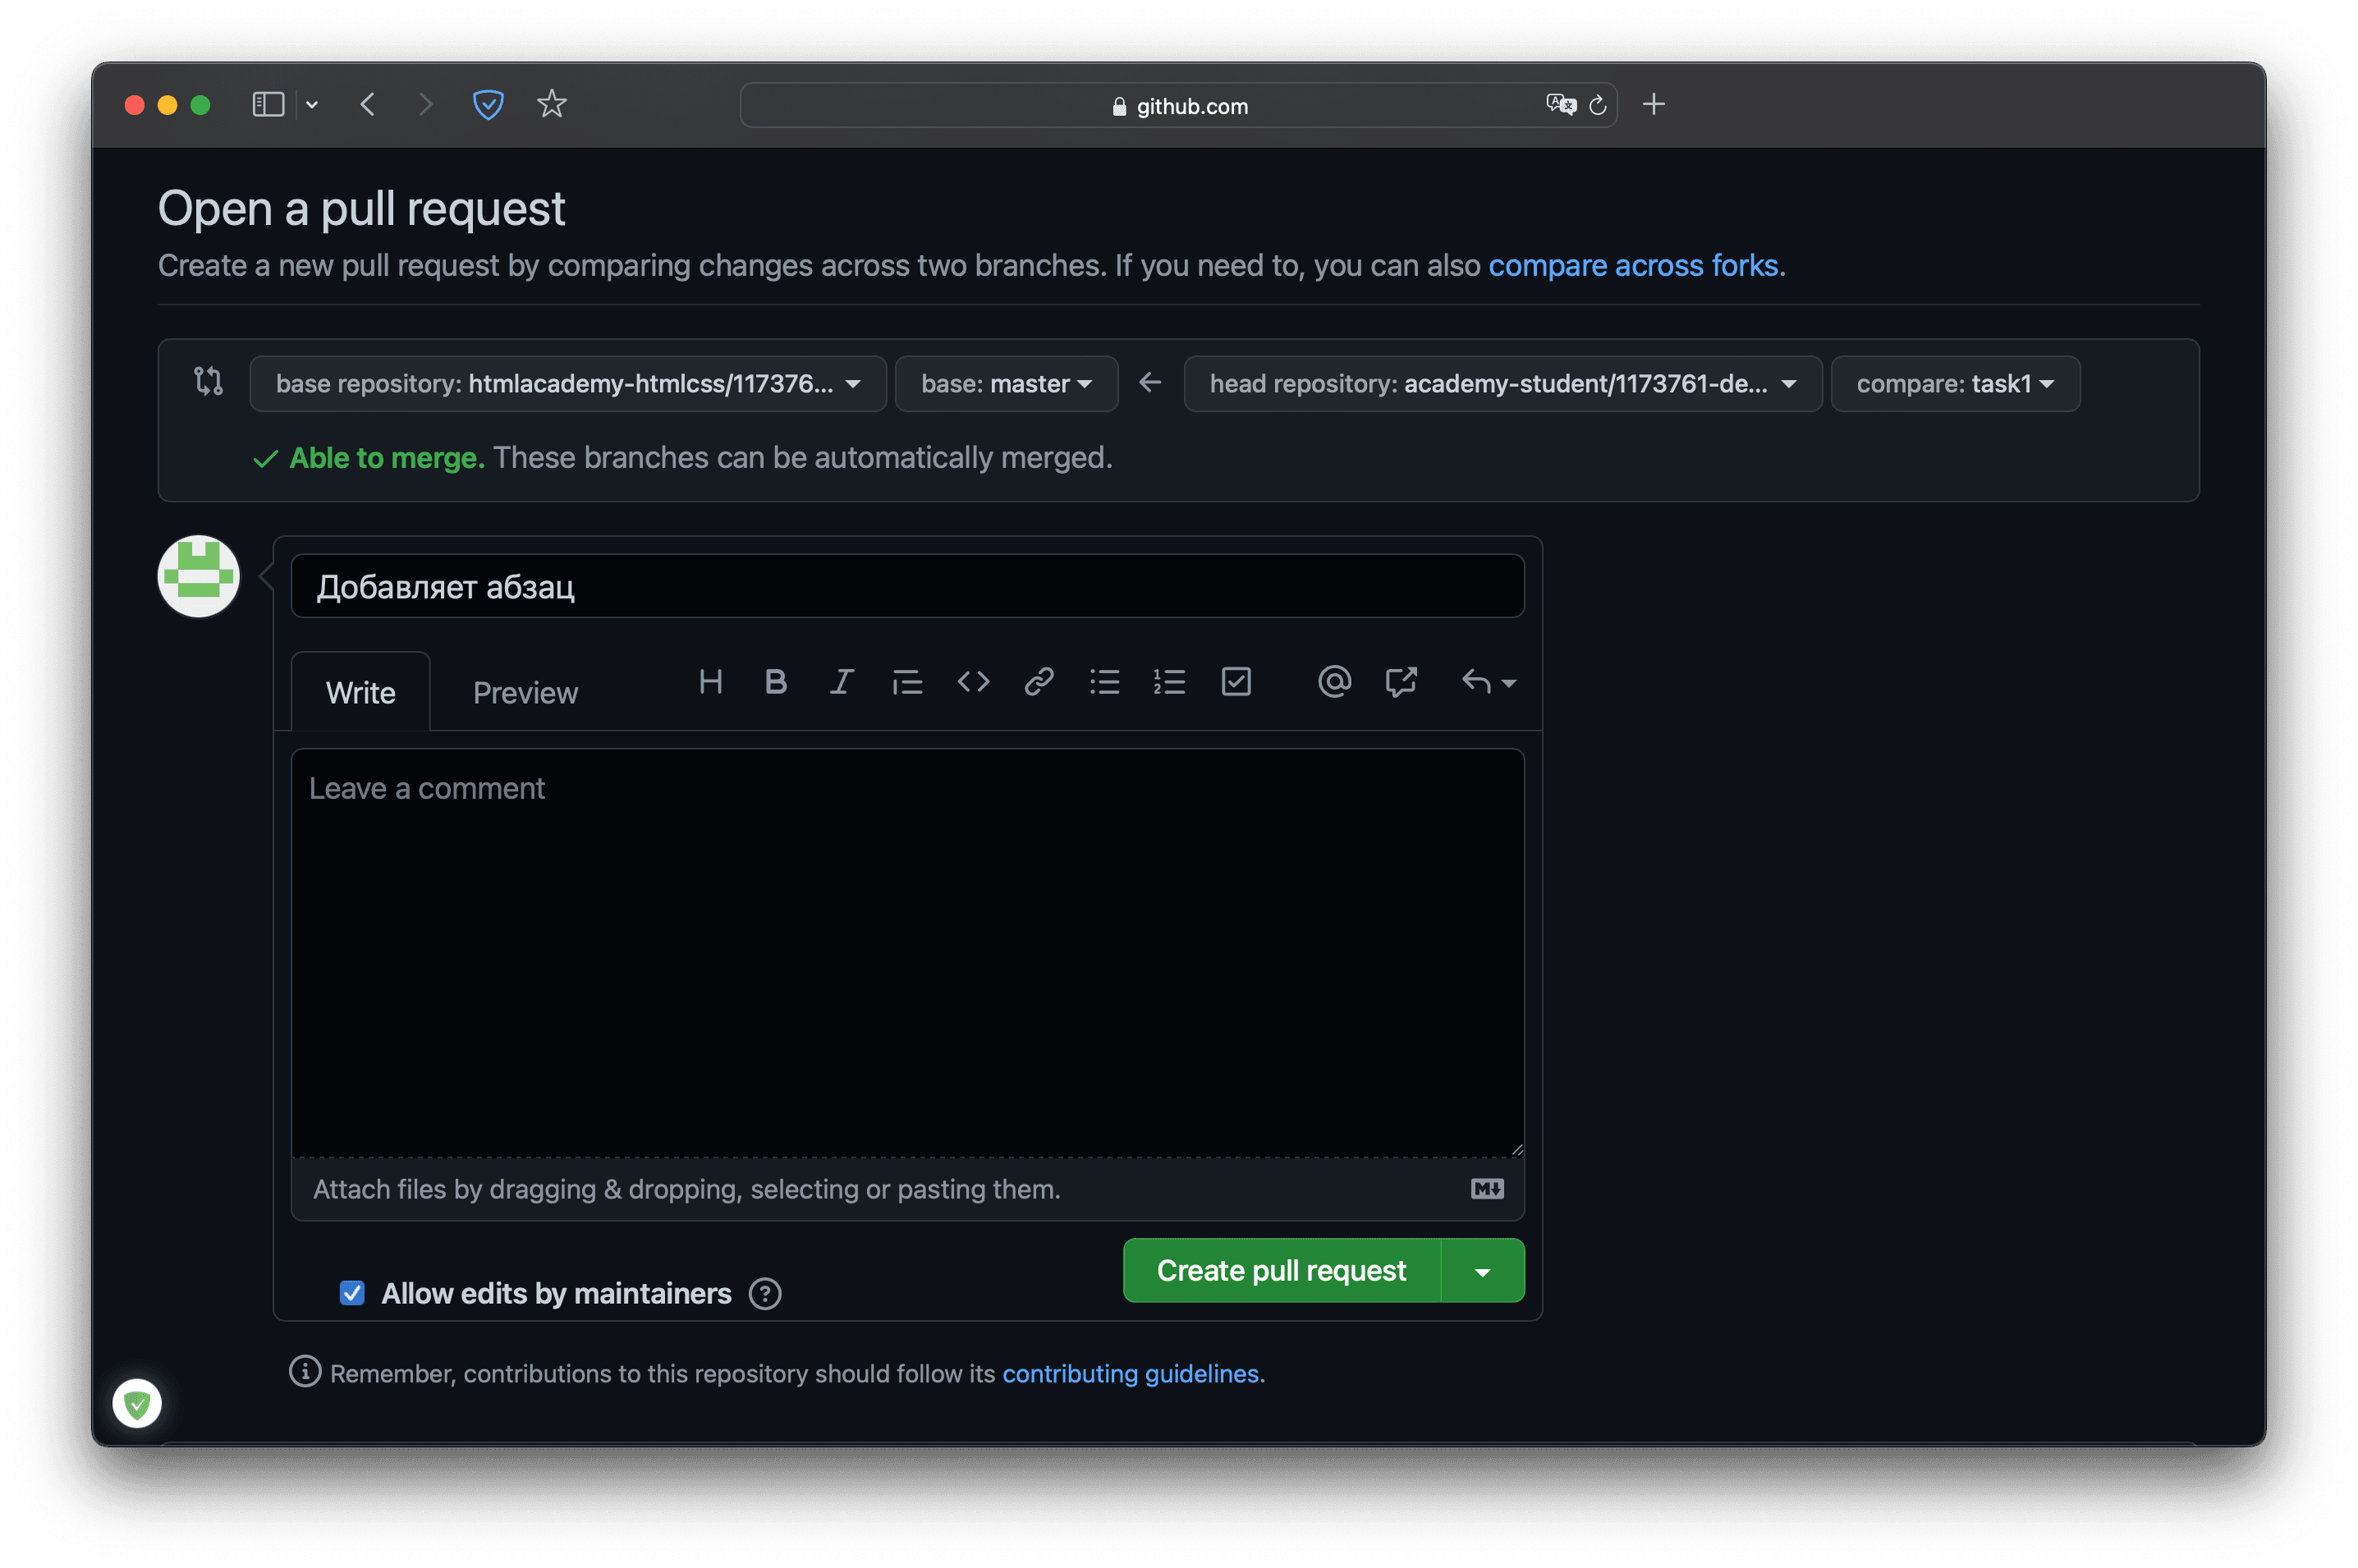The width and height of the screenshot is (2358, 1568).
Task: Click the Italic formatting icon
Action: pyautogui.click(x=842, y=682)
